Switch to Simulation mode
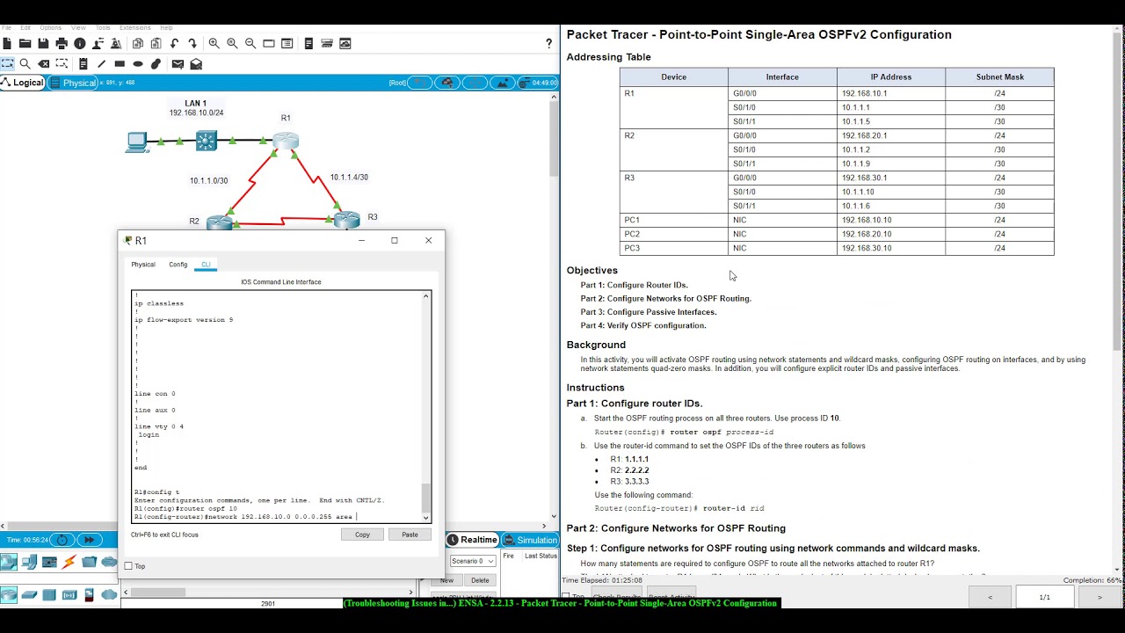The image size is (1125, 633). [x=530, y=540]
